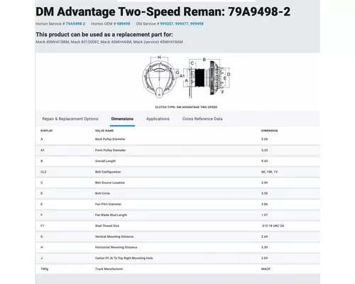Viewport: 355px width, 284px height.
Task: Follow the old service number 999357 link
Action: (x=167, y=23)
